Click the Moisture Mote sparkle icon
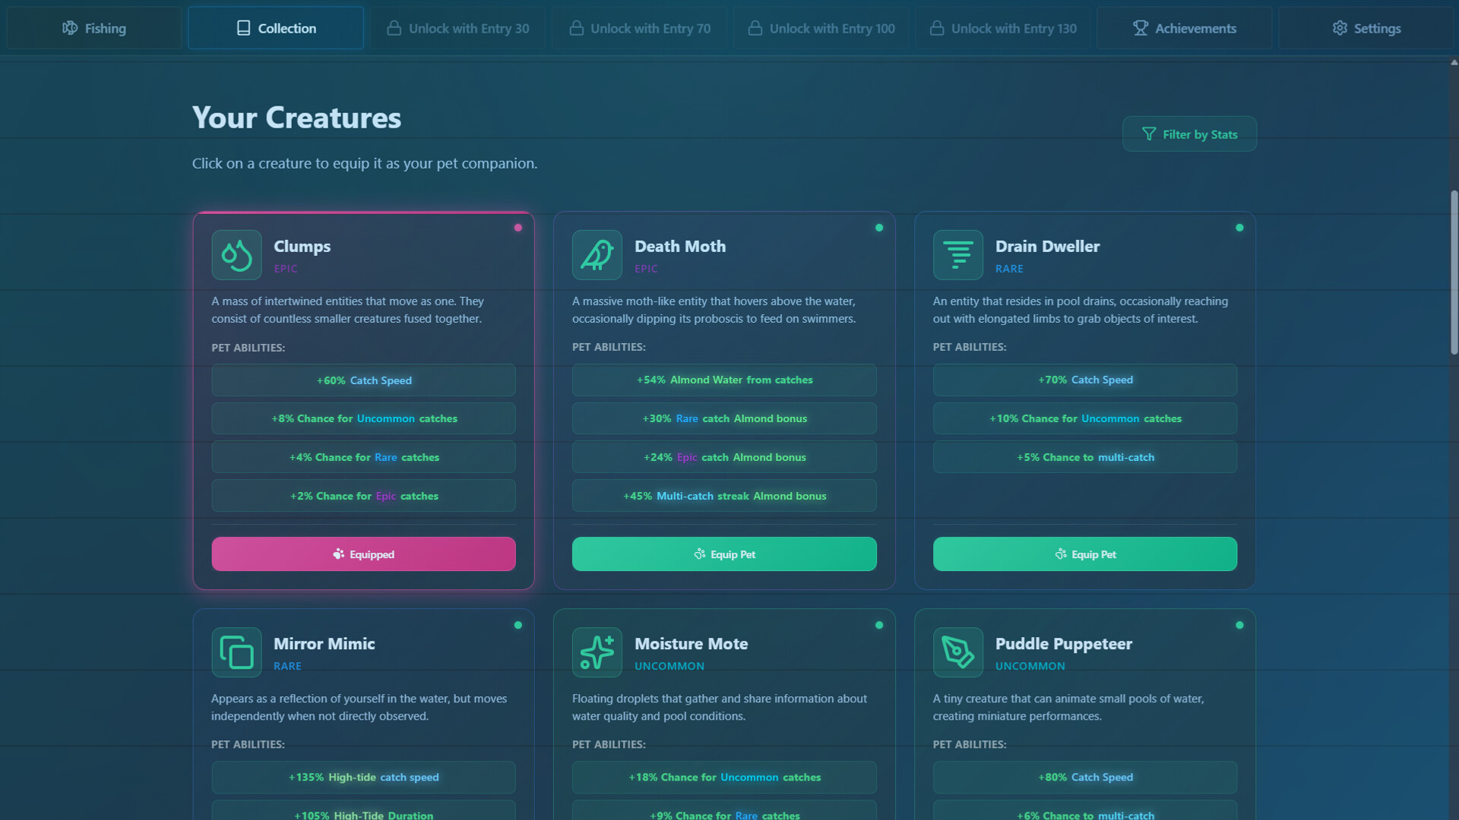Screen dimensions: 1459x820 pos(597,652)
